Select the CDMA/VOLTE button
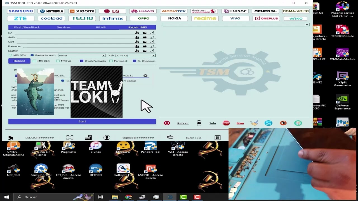Screen dimensions: 358x201 click(296, 11)
